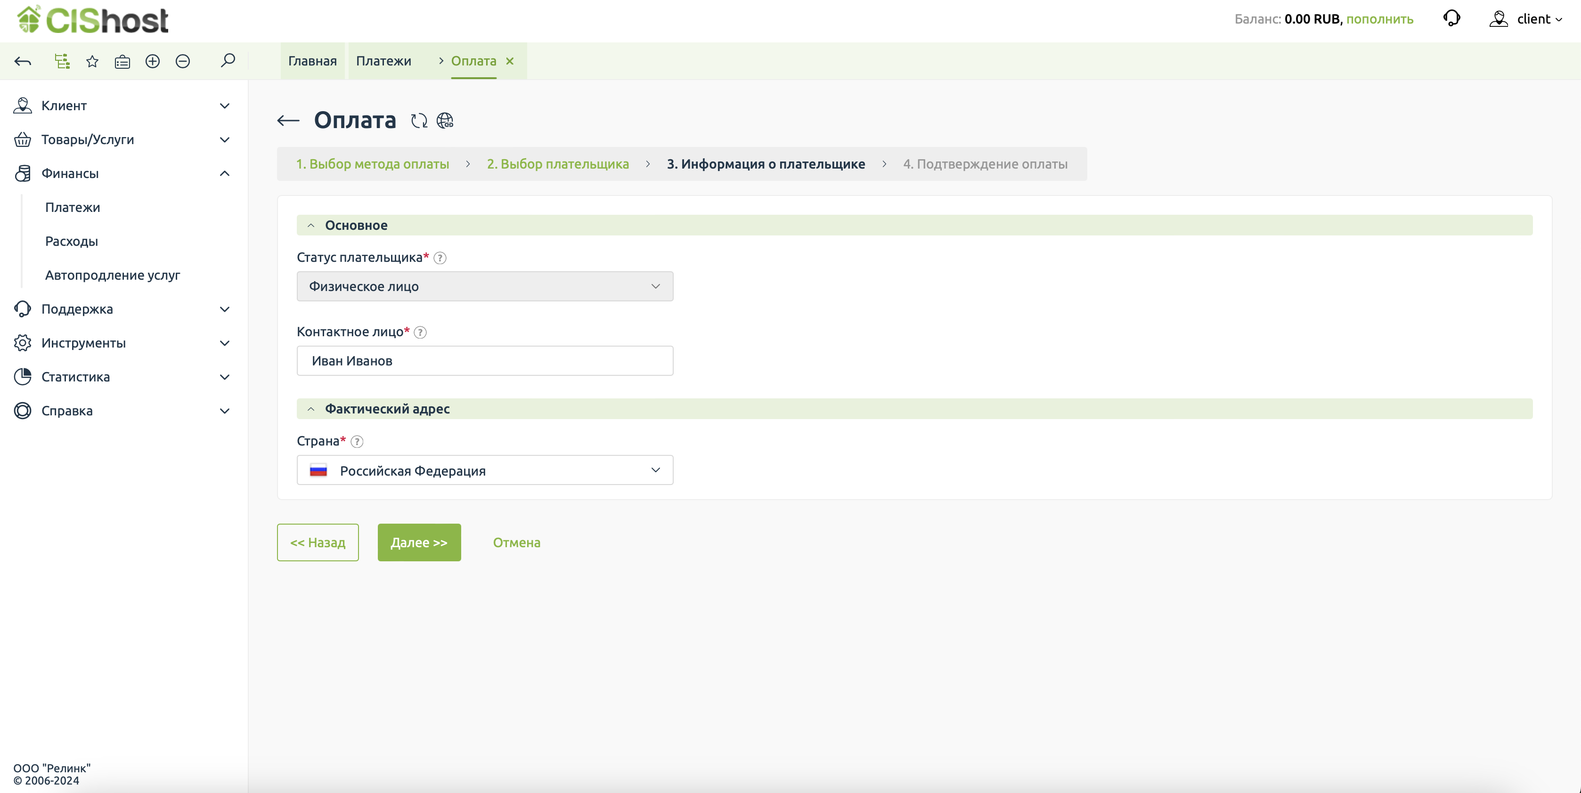Switch to the Главная tab
Viewport: 1581px width, 793px height.
[312, 61]
